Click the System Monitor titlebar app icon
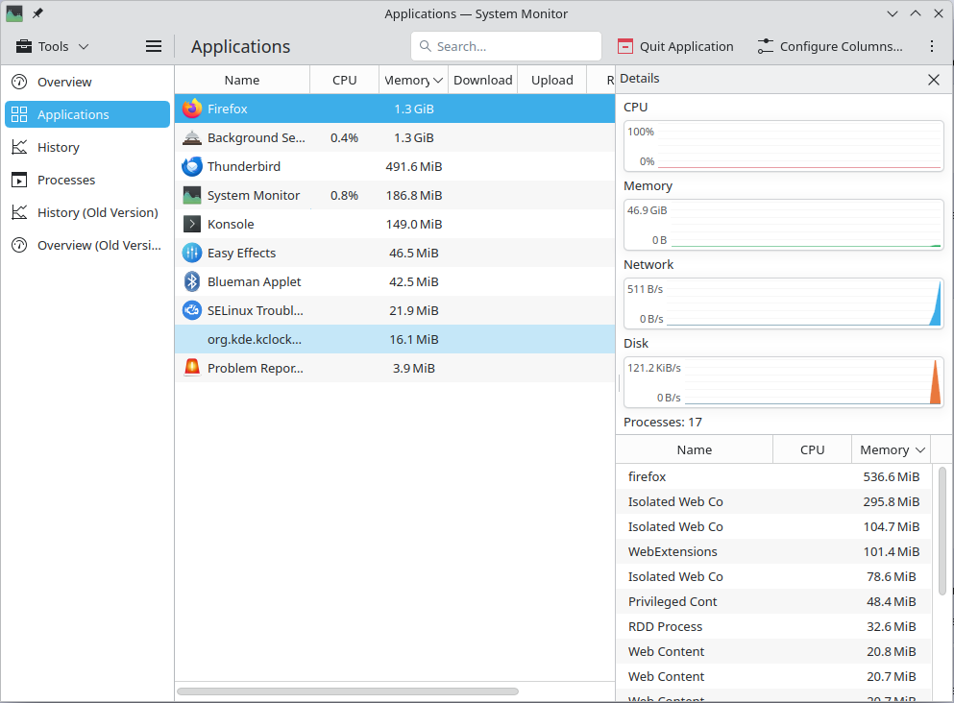The image size is (954, 703). coord(14,13)
